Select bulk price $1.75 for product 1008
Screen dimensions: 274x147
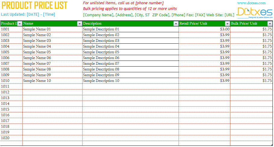(x=251, y=69)
